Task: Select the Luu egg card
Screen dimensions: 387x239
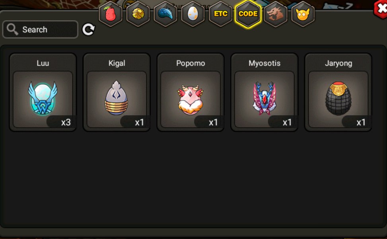Action: click(43, 92)
